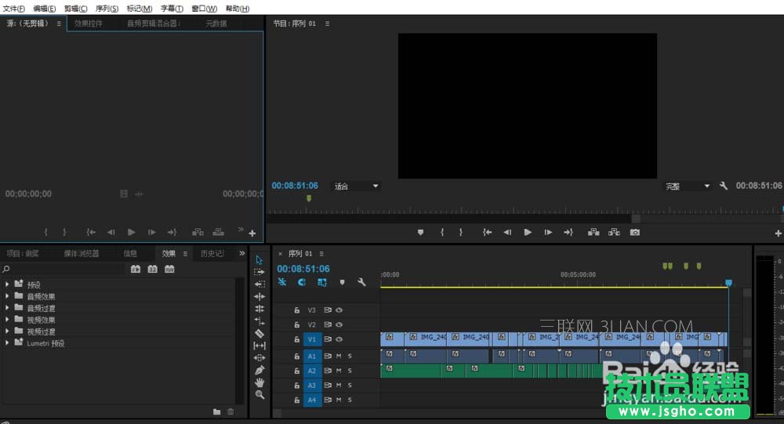Mark Out in Program monitor
The image size is (784, 424).
[x=460, y=232]
